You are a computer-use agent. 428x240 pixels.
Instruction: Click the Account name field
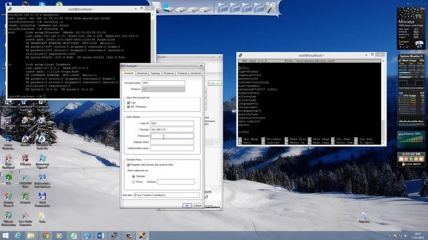(x=163, y=83)
